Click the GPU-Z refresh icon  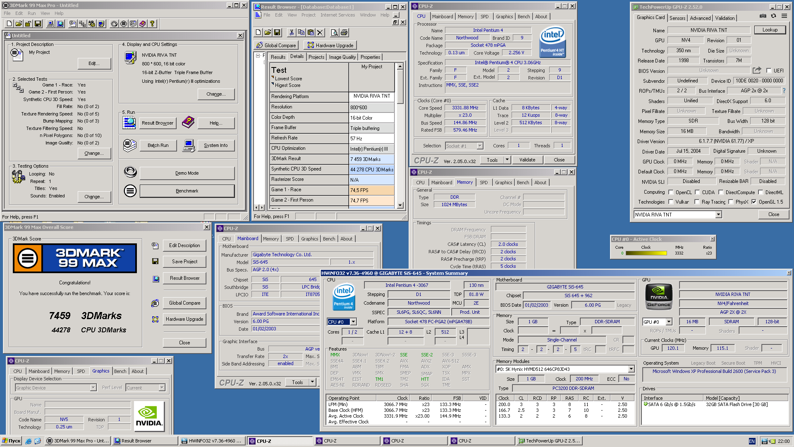pos(773,16)
